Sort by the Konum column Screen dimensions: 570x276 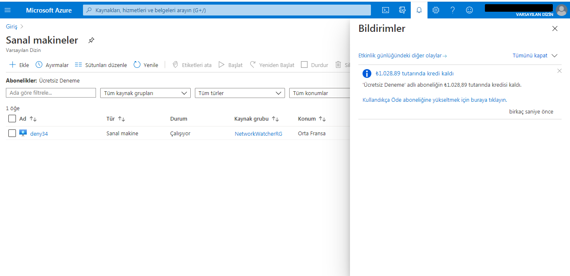click(x=312, y=119)
